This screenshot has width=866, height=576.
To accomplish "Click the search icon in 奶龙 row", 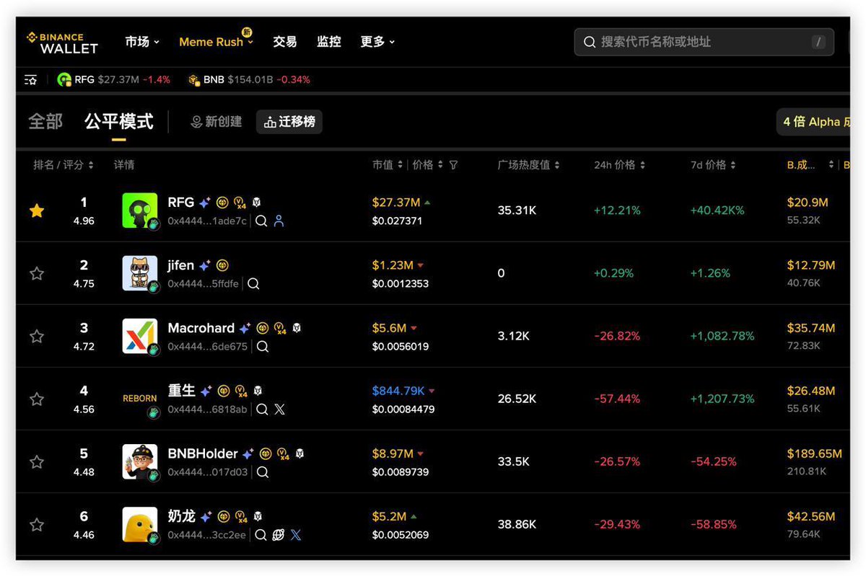I will 261,535.
